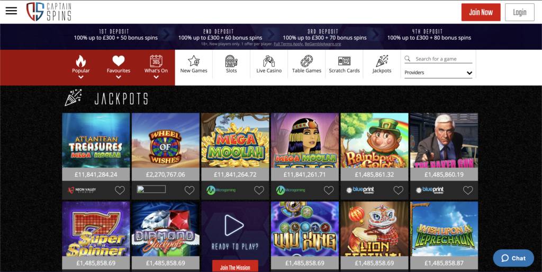Select the Slots machine icon
This screenshot has width=542, height=272.
point(231,61)
